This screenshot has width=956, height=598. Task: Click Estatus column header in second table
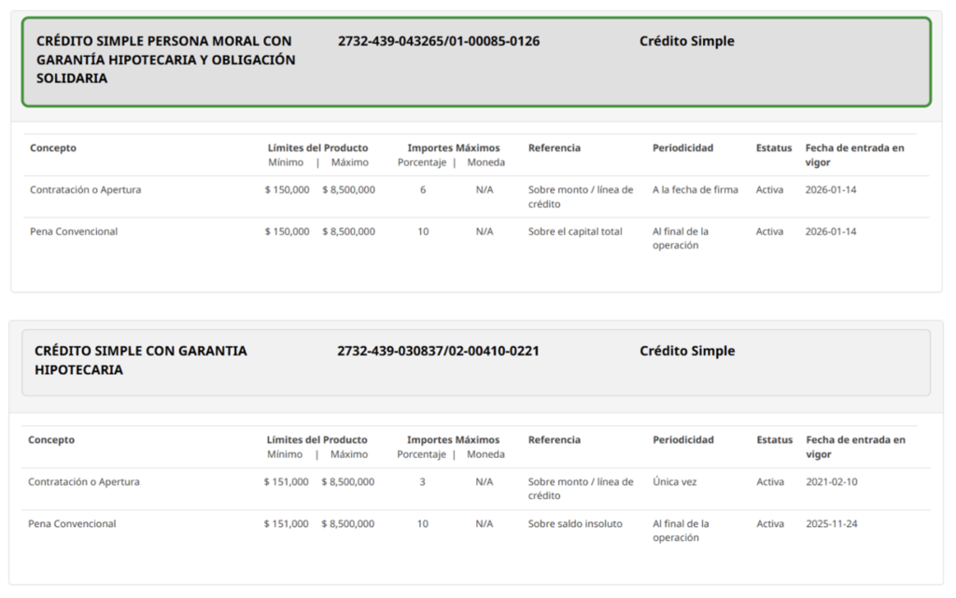773,440
